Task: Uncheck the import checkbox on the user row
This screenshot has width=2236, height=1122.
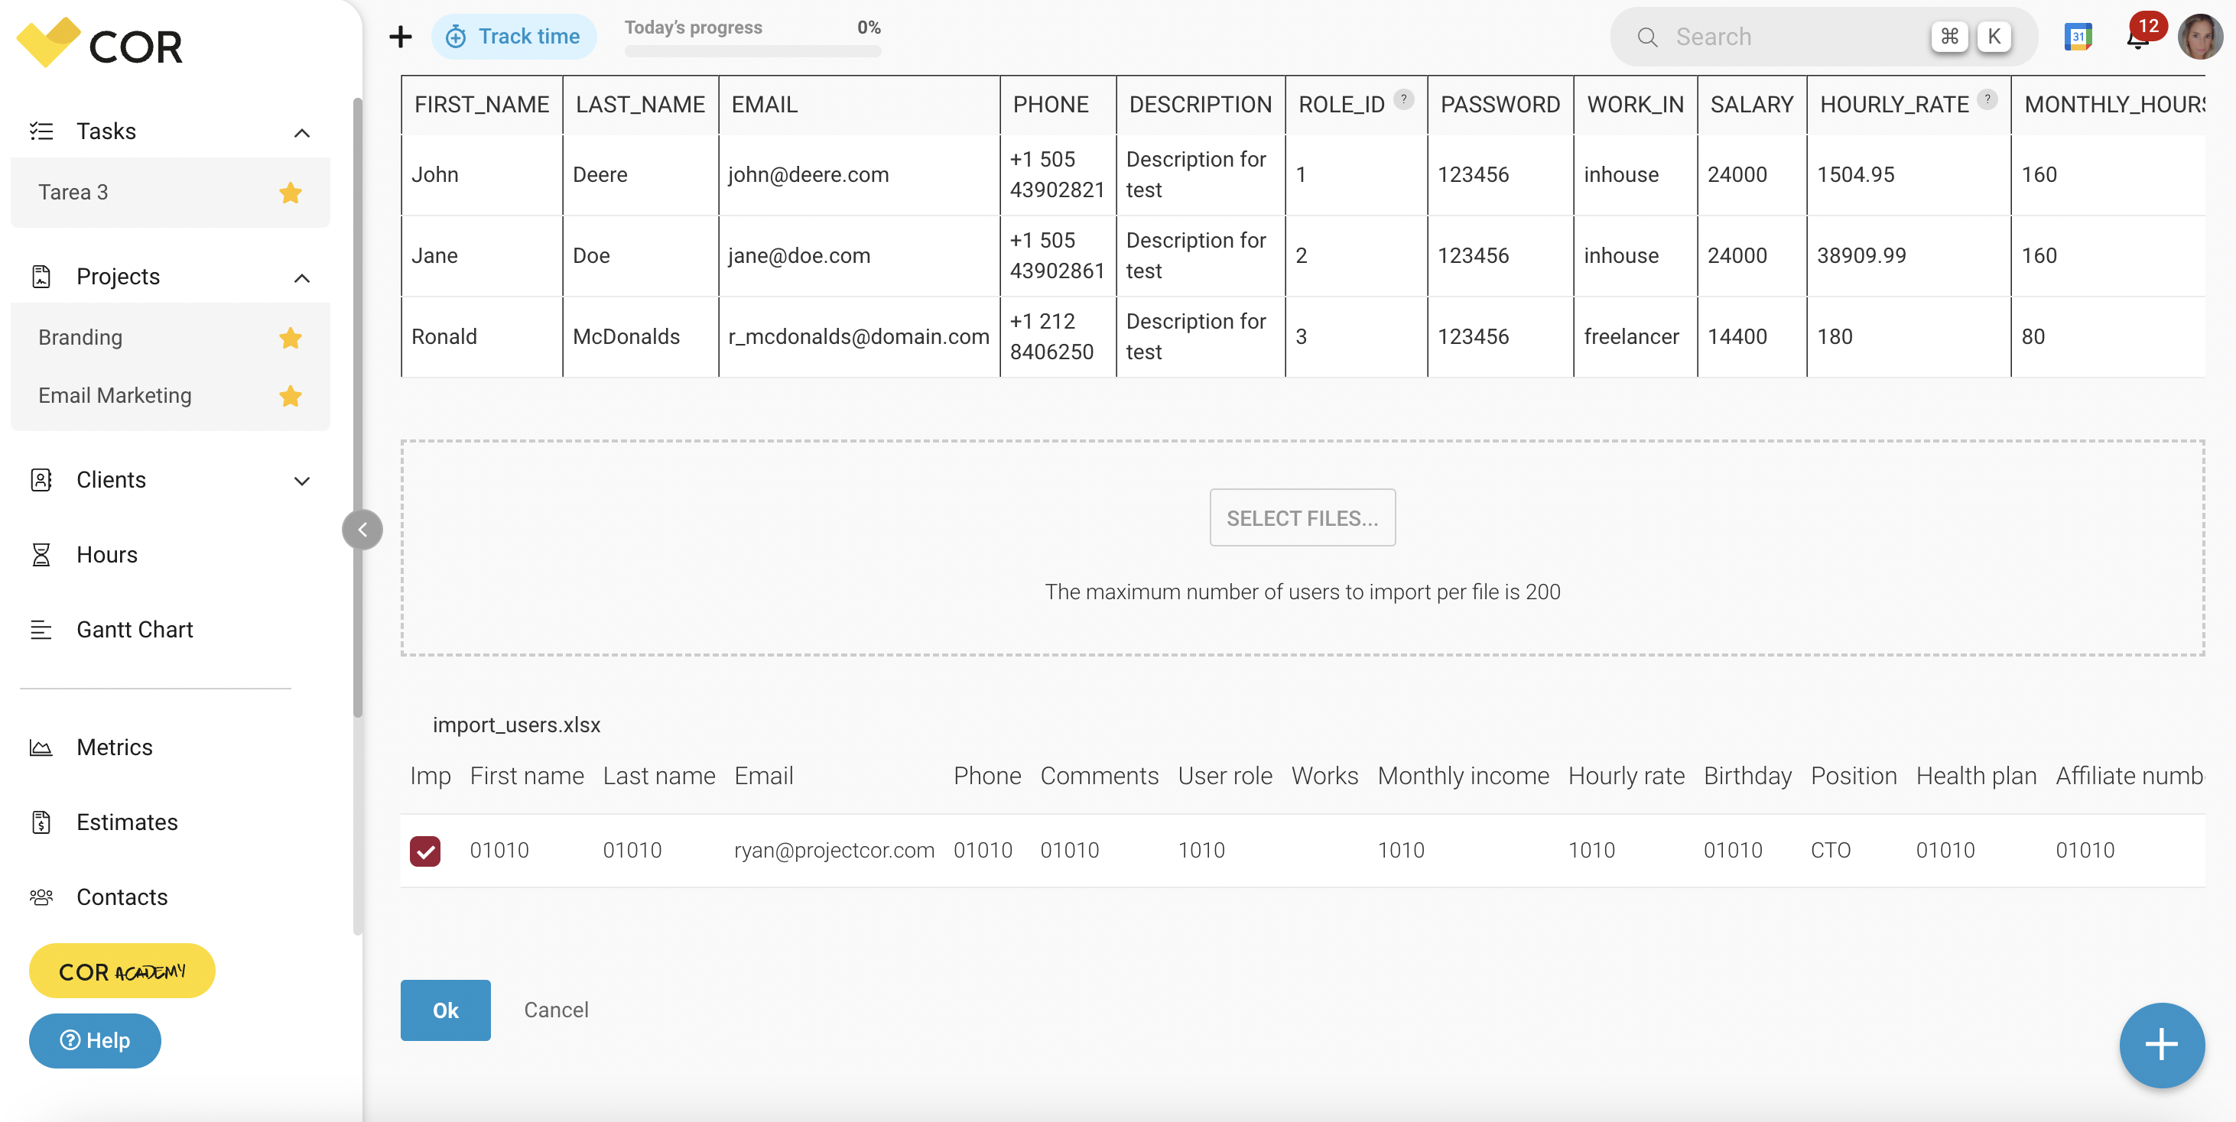Action: pos(425,851)
